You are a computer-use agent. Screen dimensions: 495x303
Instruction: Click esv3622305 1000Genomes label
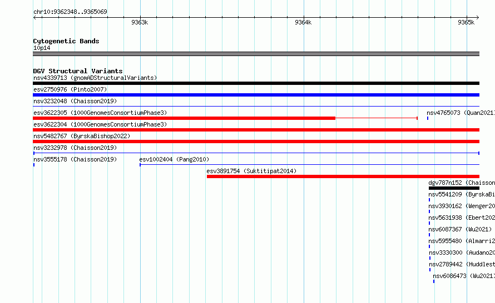[100, 113]
